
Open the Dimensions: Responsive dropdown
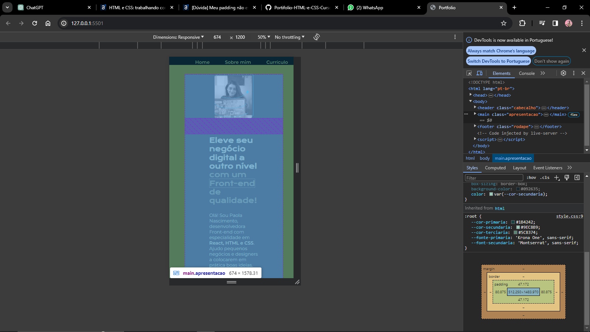coord(178,37)
